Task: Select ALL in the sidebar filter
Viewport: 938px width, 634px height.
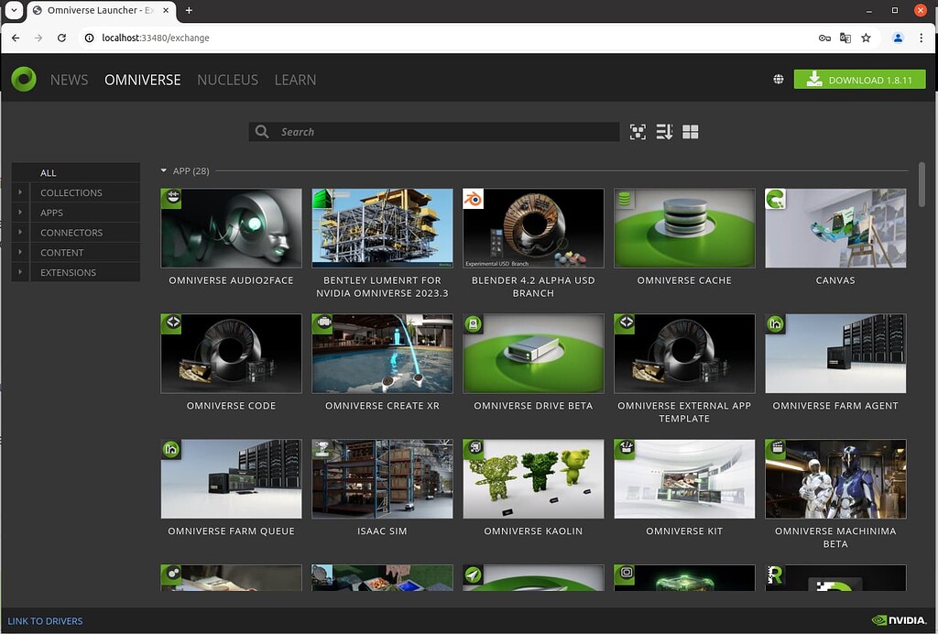Action: click(x=48, y=172)
